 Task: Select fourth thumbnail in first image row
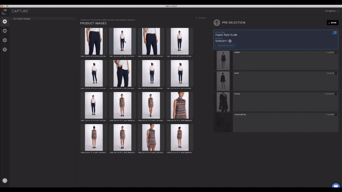[x=180, y=41]
